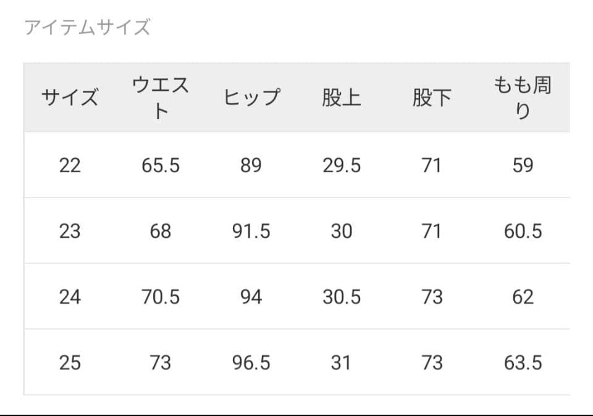Select the 63.5 thigh measurement cell

tap(523, 362)
